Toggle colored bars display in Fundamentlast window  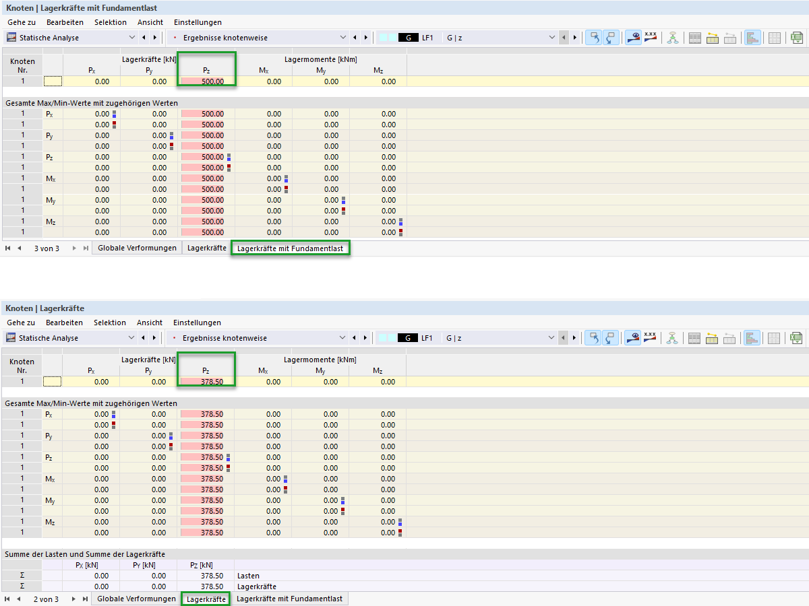[x=752, y=38]
